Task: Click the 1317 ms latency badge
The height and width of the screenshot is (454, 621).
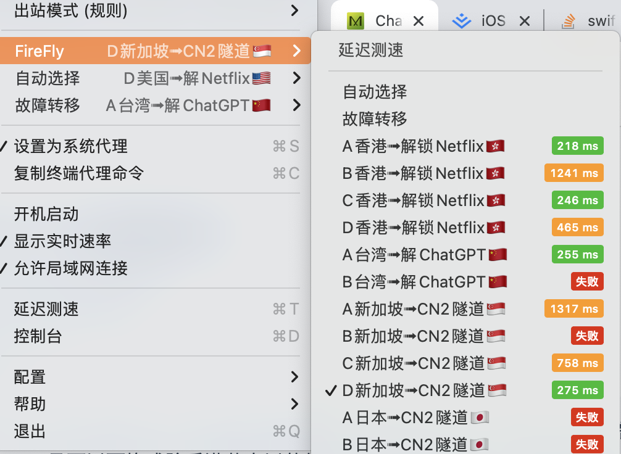Action: coord(574,308)
